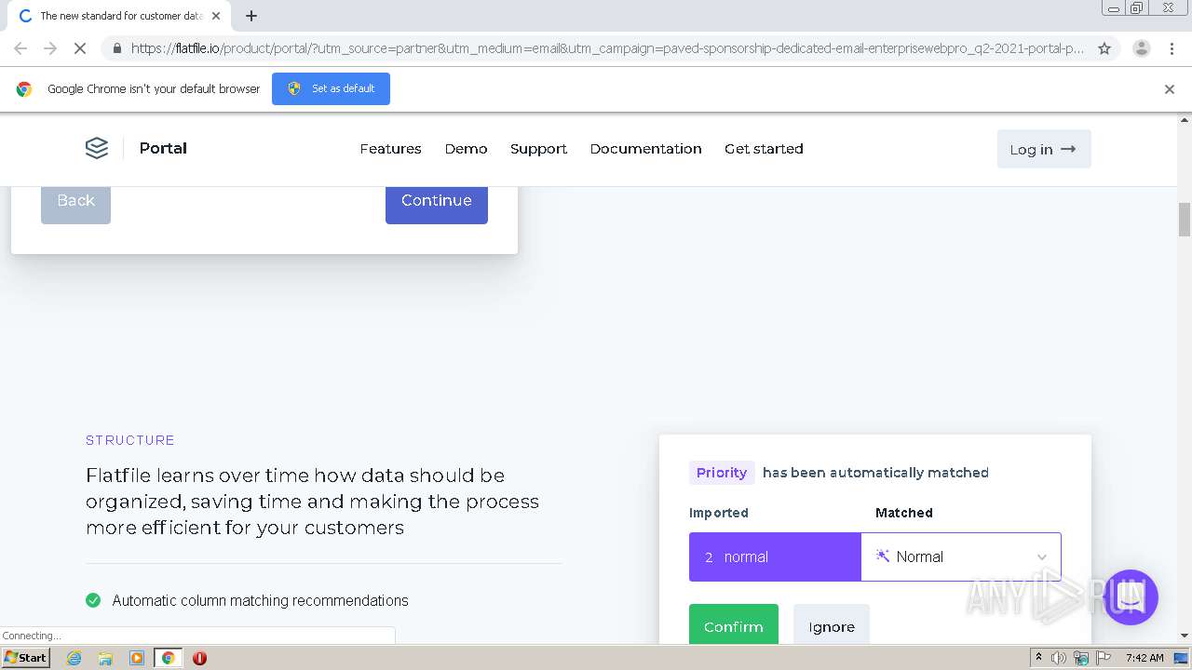This screenshot has height=670, width=1192.
Task: Click the red stop icon in taskbar
Action: tap(199, 658)
